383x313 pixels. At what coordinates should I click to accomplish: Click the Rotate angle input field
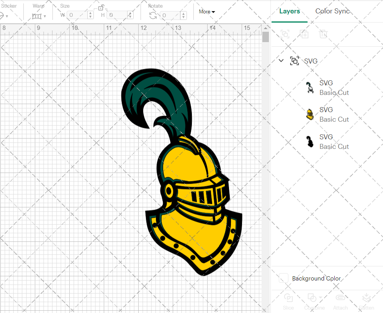tap(170, 15)
